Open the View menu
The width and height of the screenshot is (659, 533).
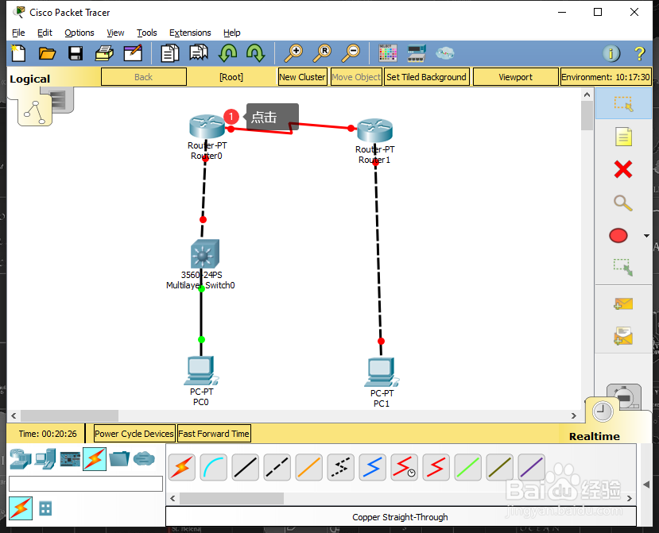[x=115, y=33]
